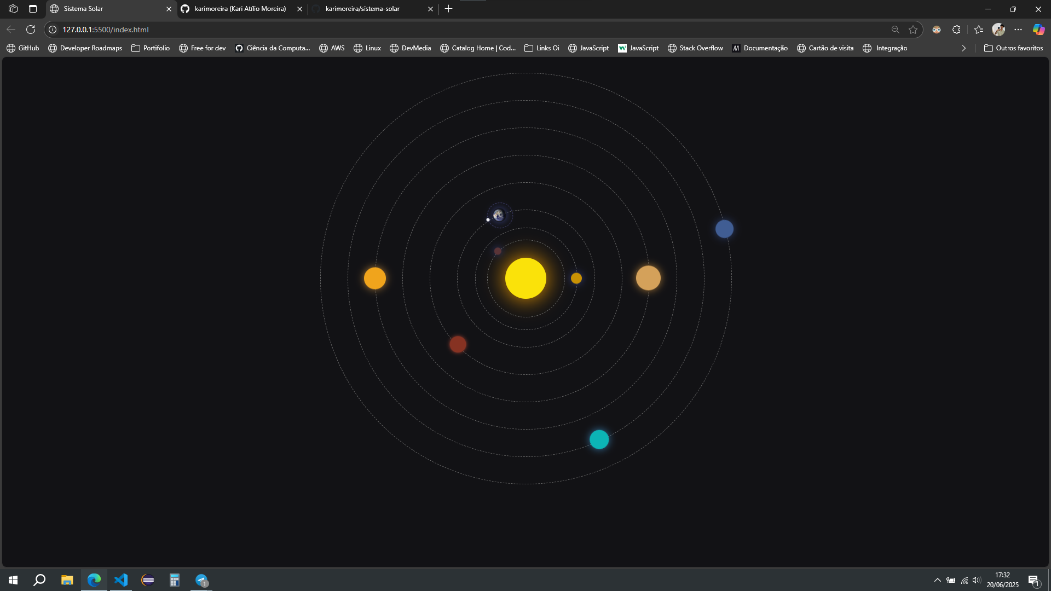Viewport: 1051px width, 591px height.
Task: Switch to the karimoreira/sistema-solar tab
Action: coord(373,9)
